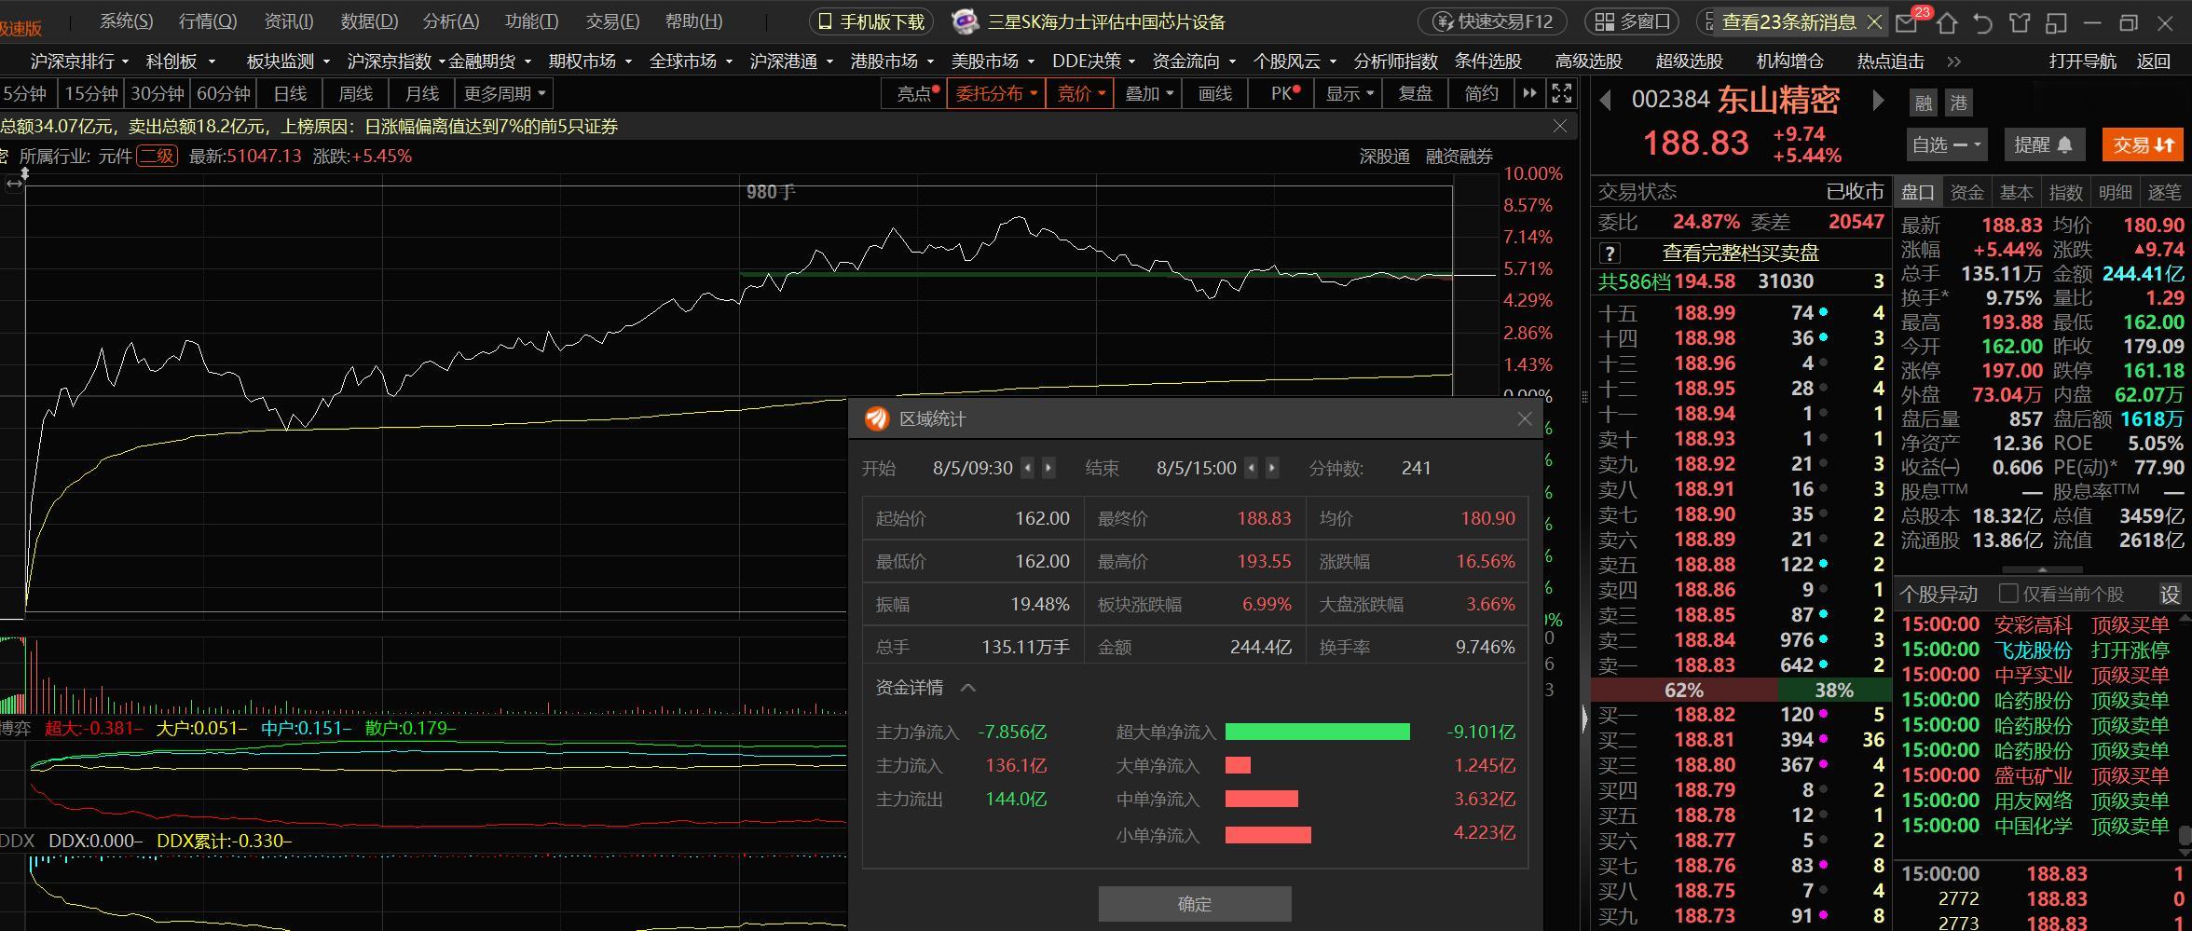Open 系统(S) menu
This screenshot has width=2192, height=931.
[126, 21]
